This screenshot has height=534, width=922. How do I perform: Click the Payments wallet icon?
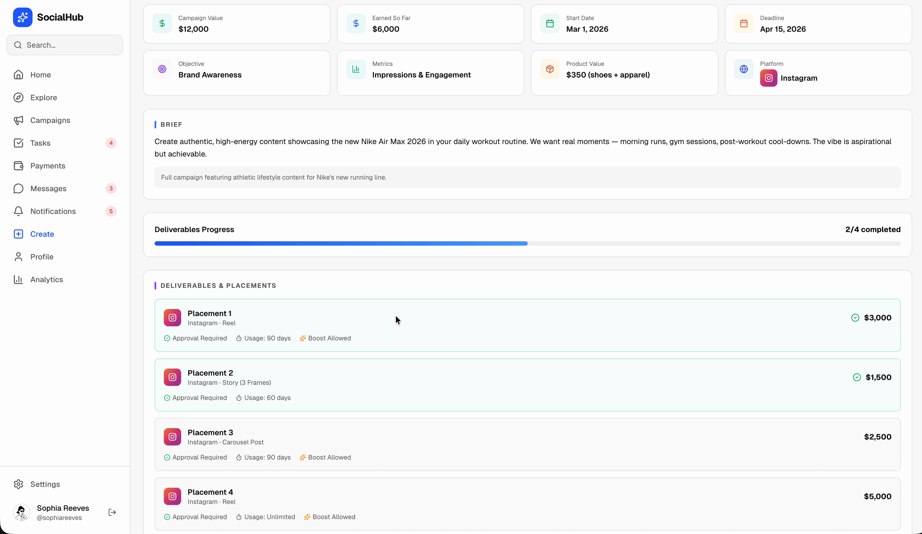19,165
